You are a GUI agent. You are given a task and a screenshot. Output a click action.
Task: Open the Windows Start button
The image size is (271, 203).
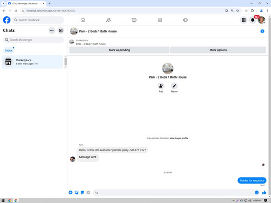click(3, 200)
